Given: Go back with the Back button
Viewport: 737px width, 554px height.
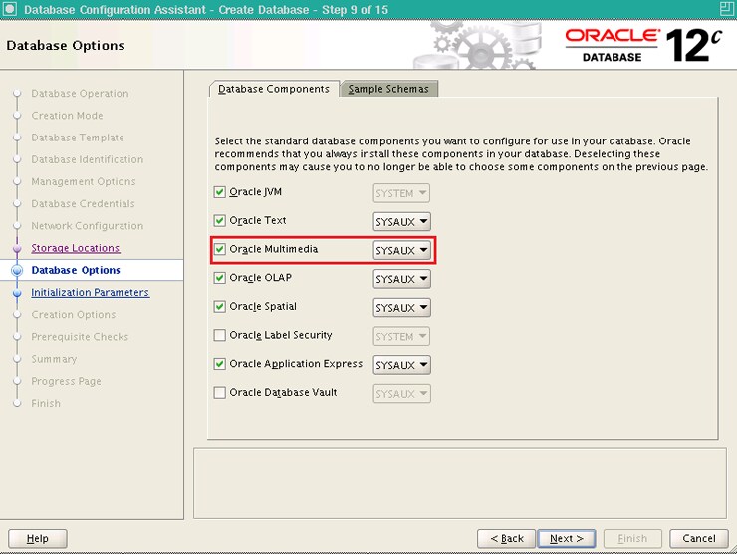Looking at the screenshot, I should [507, 538].
